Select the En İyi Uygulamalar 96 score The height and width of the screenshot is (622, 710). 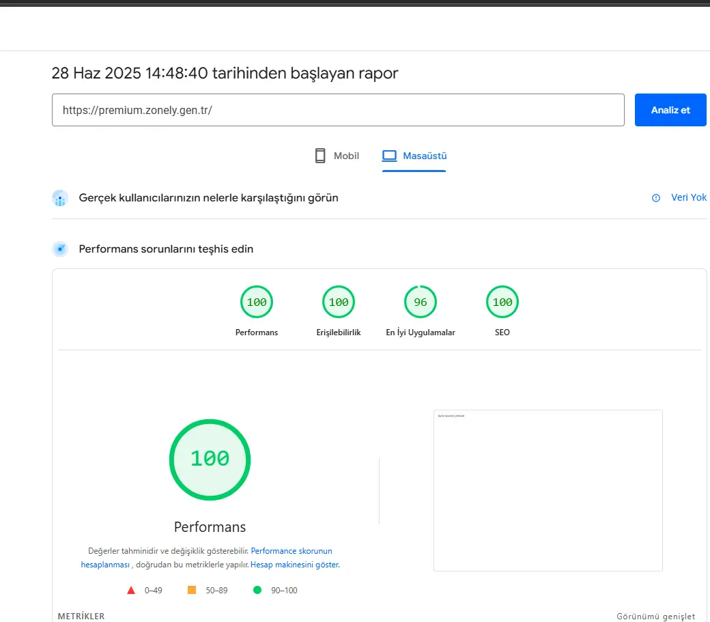421,302
